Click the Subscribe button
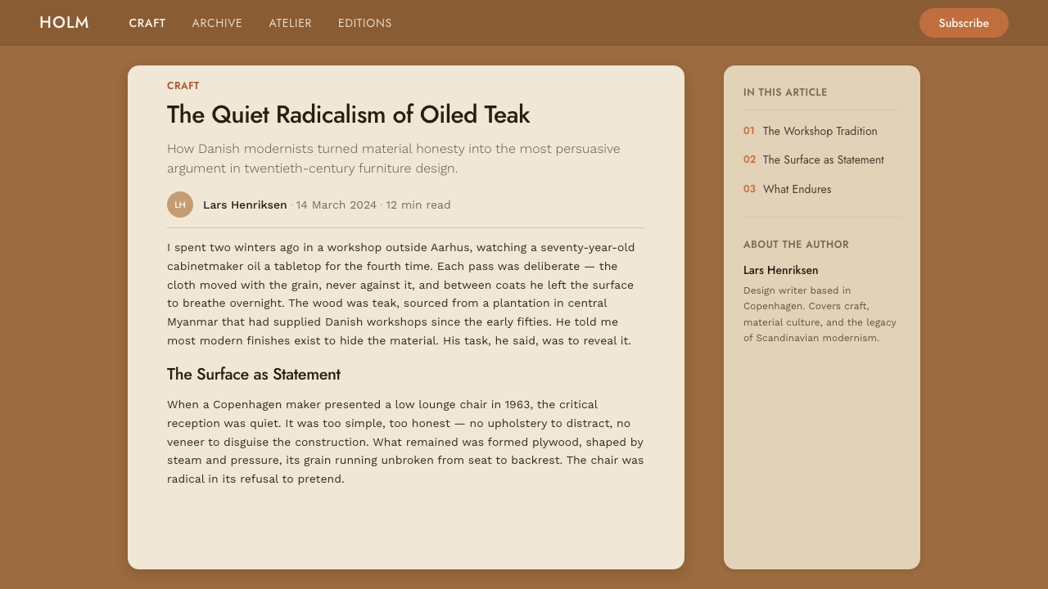 [964, 23]
